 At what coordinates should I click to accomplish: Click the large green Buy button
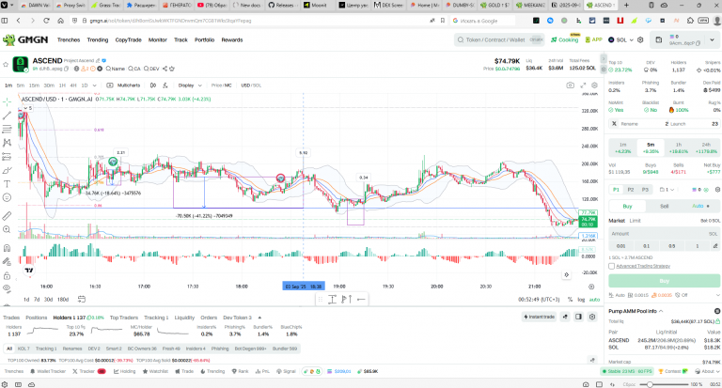[x=665, y=281]
